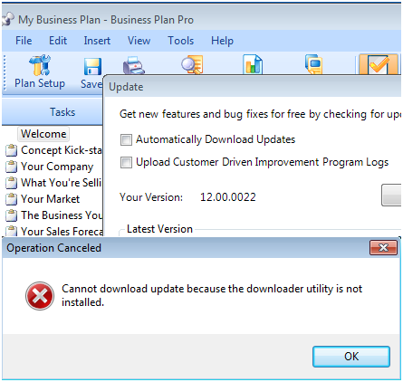The width and height of the screenshot is (403, 382).
Task: Open the Insert menu
Action: pos(97,41)
